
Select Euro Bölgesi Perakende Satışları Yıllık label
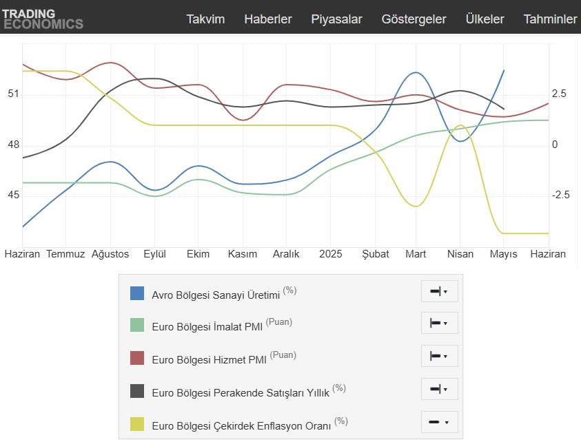click(x=241, y=392)
